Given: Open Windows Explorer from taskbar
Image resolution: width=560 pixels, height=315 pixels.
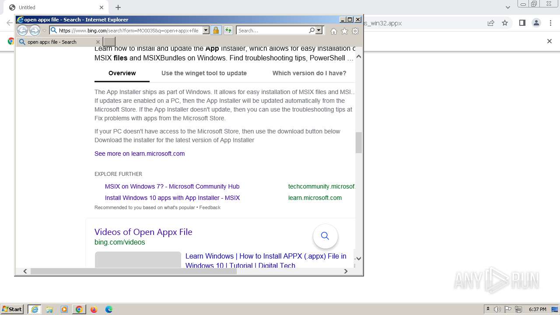Looking at the screenshot, I should (x=49, y=309).
